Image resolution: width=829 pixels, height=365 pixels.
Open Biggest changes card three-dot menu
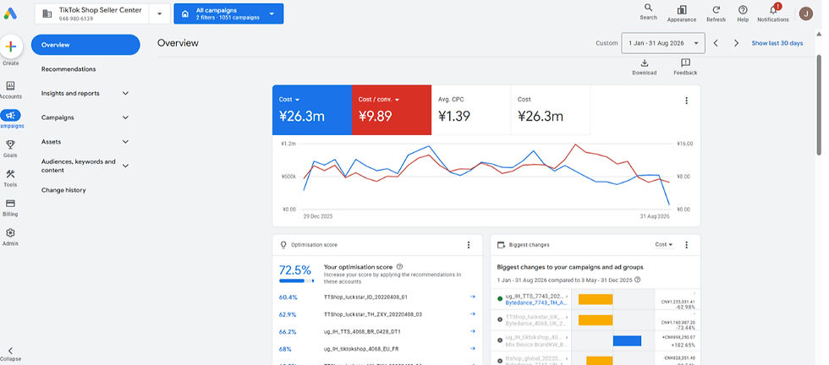pyautogui.click(x=686, y=244)
